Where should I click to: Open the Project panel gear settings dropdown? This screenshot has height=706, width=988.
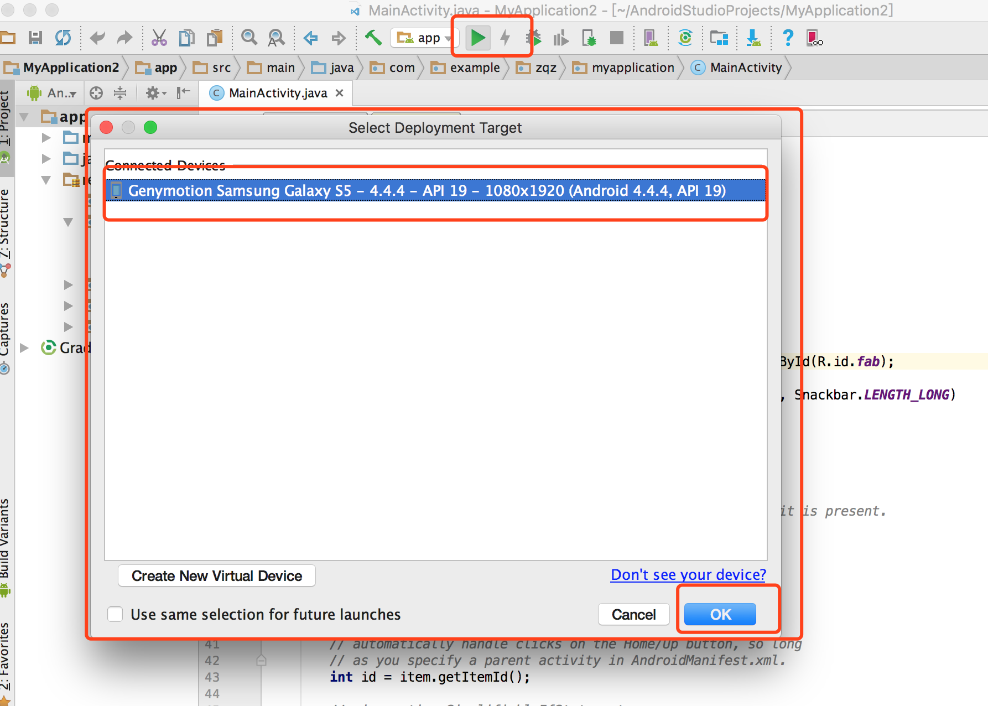155,93
